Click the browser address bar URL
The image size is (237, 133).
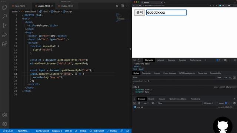click(155, 6)
